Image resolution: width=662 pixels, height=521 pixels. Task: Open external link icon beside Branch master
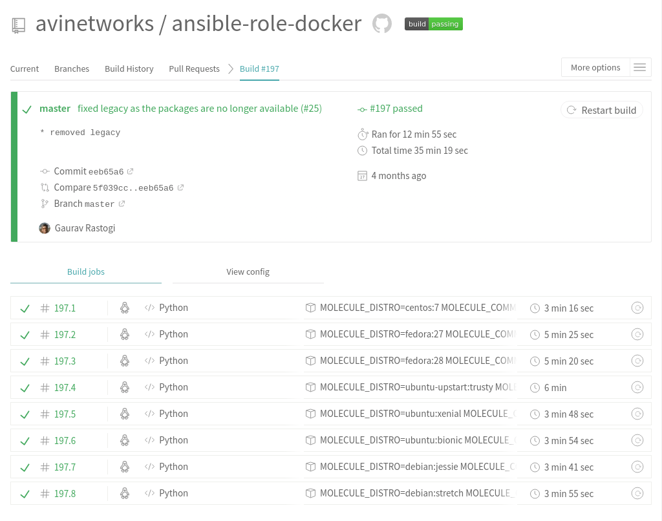(122, 204)
